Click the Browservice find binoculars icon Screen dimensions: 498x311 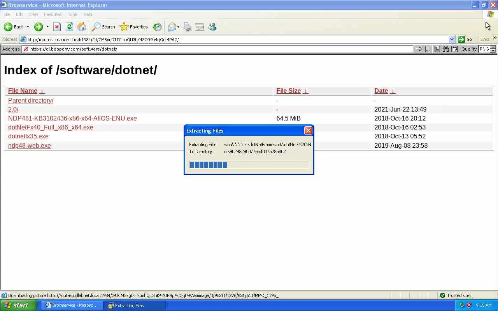click(x=446, y=49)
